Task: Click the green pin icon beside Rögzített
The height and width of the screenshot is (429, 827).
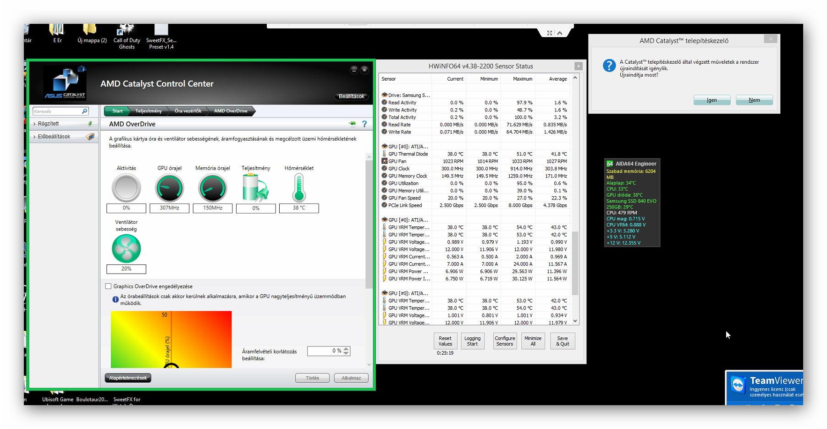Action: point(90,124)
